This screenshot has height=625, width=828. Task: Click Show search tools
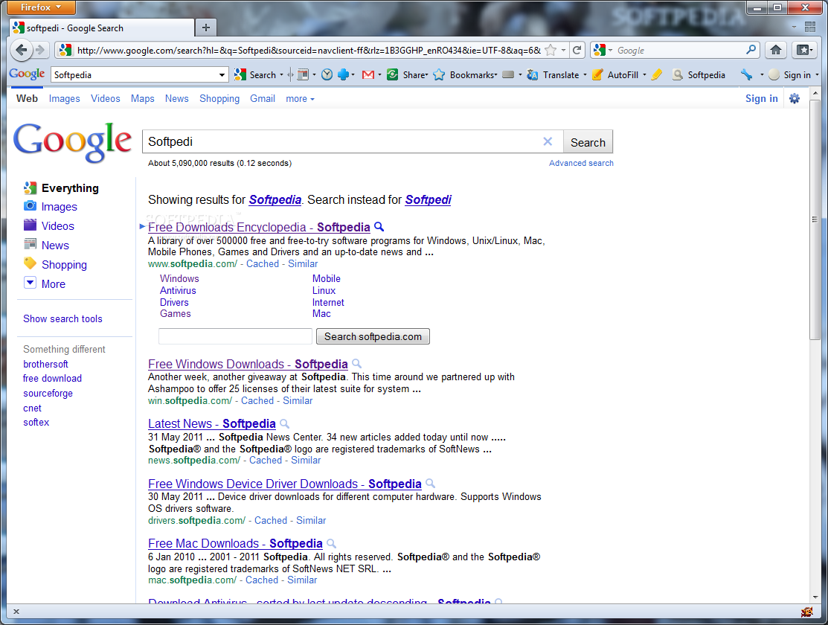coord(62,318)
